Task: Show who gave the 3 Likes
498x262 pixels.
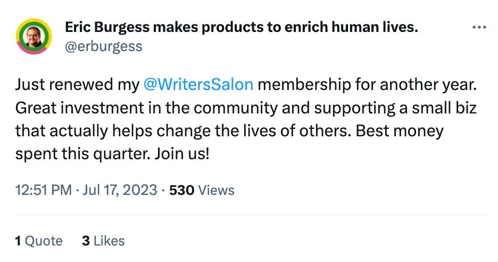Action: tap(103, 241)
